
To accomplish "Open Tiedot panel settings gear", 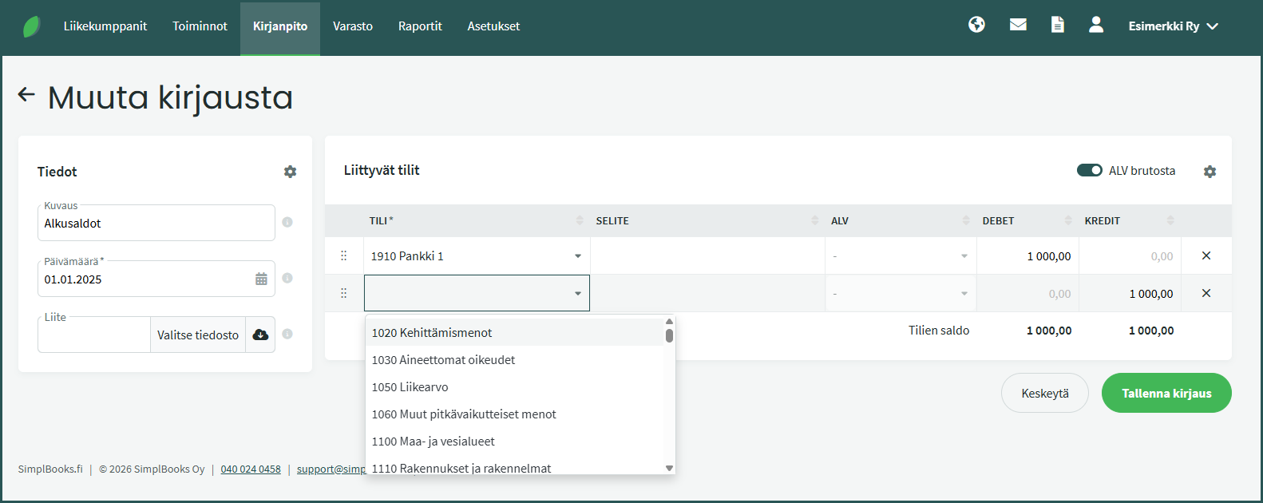I will 290,172.
